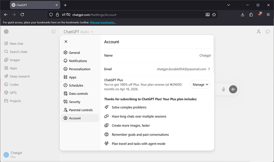The height and width of the screenshot is (162, 274).
Task: Expand the Manage subscription dropdown
Action: point(200,85)
